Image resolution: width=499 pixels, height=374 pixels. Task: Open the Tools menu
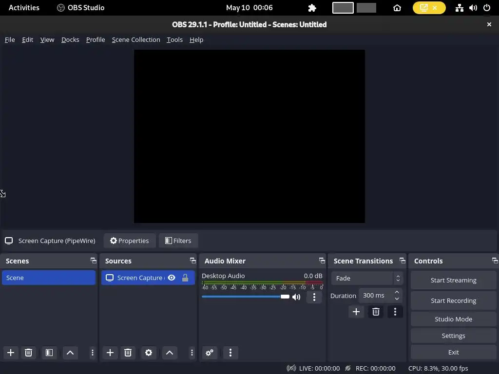(x=175, y=40)
